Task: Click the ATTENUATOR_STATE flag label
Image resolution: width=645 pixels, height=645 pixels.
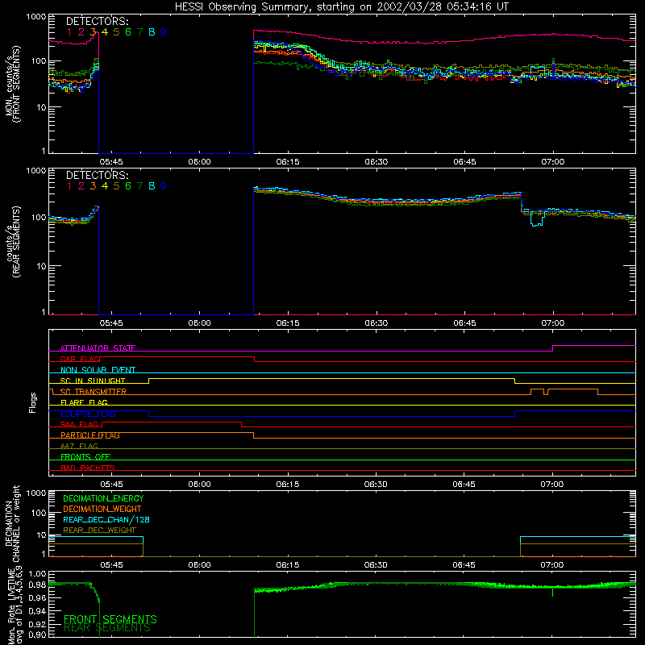Action: 98,348
